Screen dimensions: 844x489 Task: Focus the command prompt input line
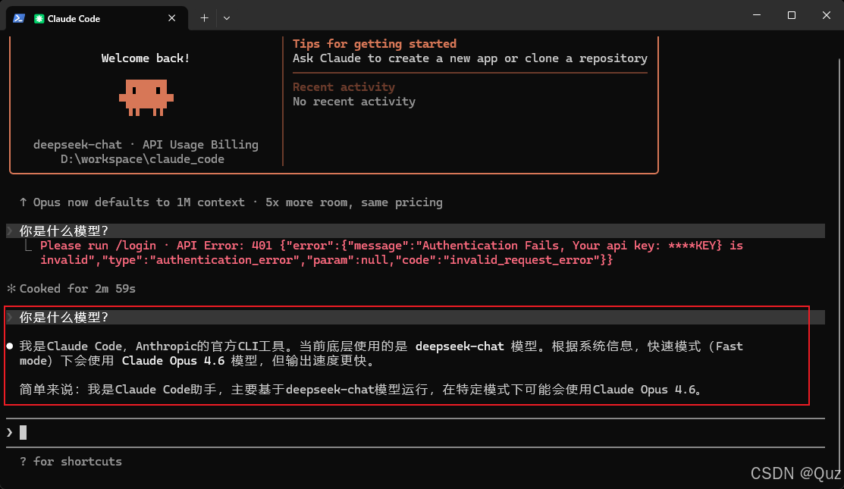click(x=415, y=432)
